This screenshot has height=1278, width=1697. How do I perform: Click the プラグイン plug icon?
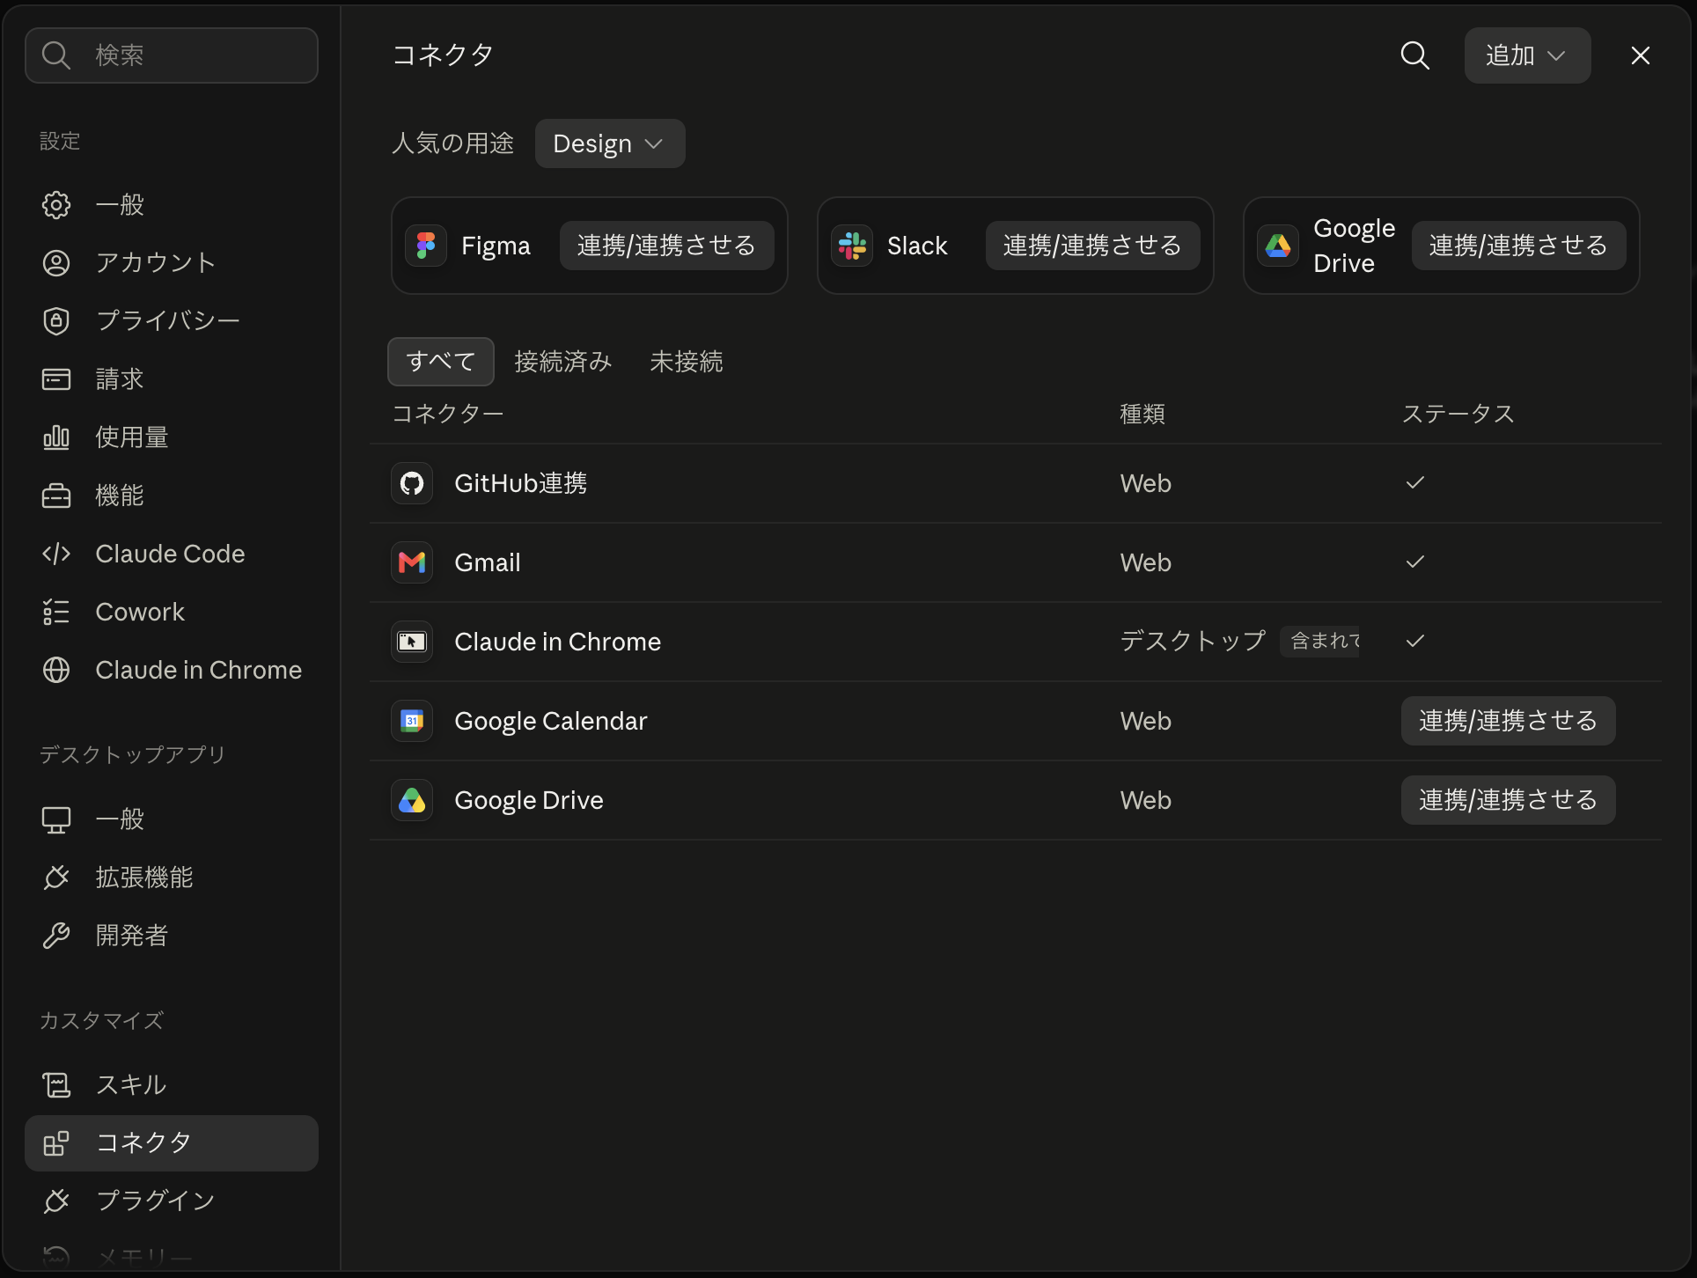tap(56, 1201)
